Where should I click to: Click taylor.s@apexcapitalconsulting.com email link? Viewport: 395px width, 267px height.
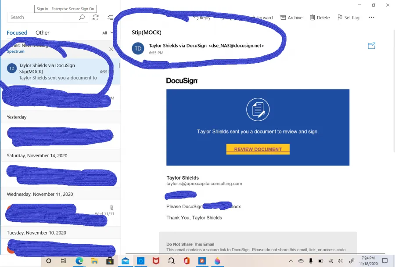[204, 184]
